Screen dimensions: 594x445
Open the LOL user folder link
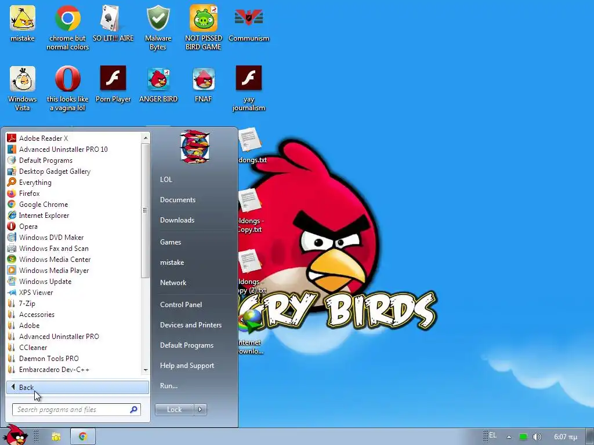(166, 180)
